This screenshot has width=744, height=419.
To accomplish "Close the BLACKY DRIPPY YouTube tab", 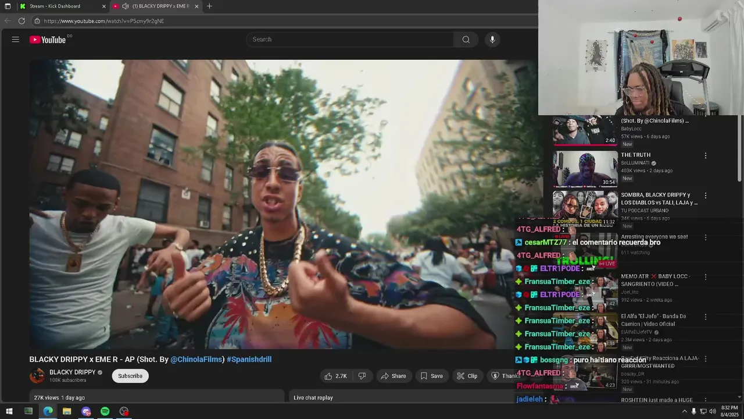I will (196, 6).
